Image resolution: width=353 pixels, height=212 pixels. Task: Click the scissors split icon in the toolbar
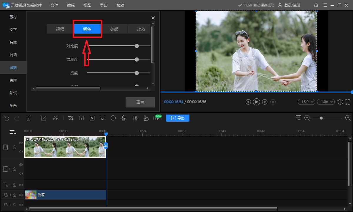pyautogui.click(x=56, y=118)
